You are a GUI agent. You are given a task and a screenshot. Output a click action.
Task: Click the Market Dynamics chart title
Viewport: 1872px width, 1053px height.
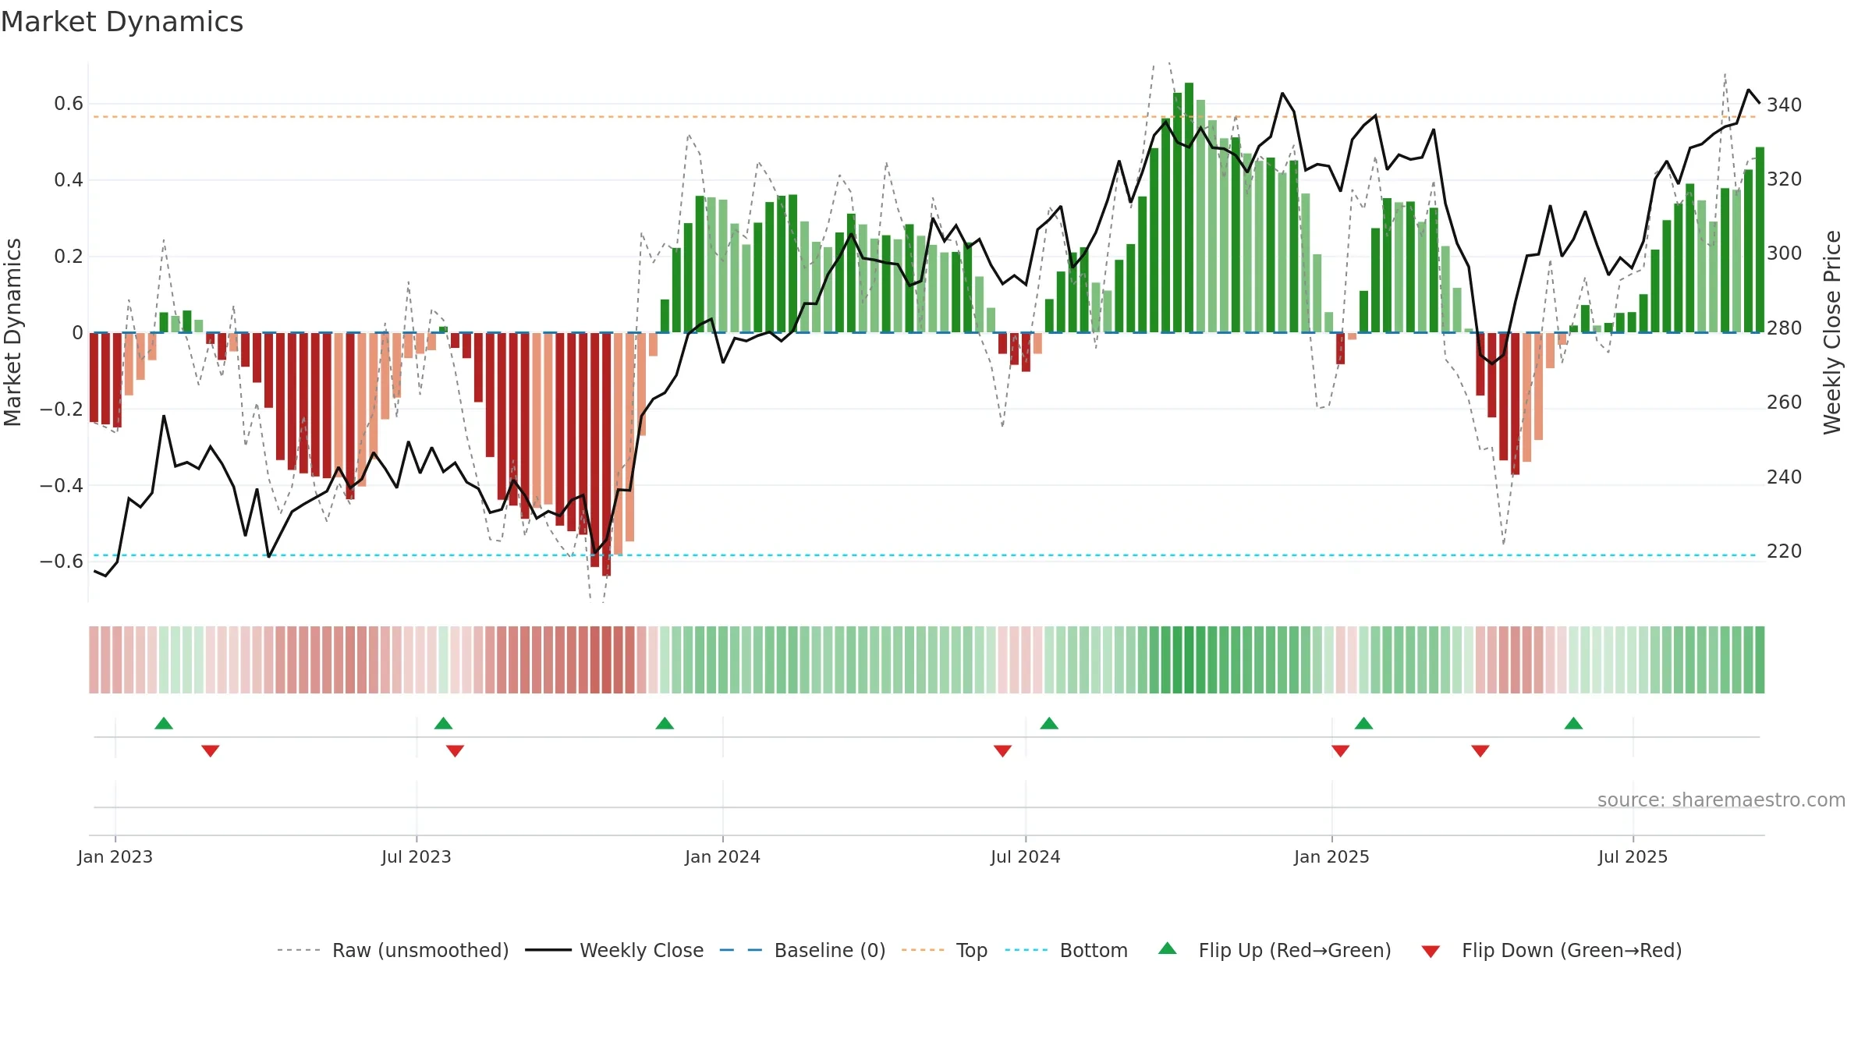(x=122, y=22)
